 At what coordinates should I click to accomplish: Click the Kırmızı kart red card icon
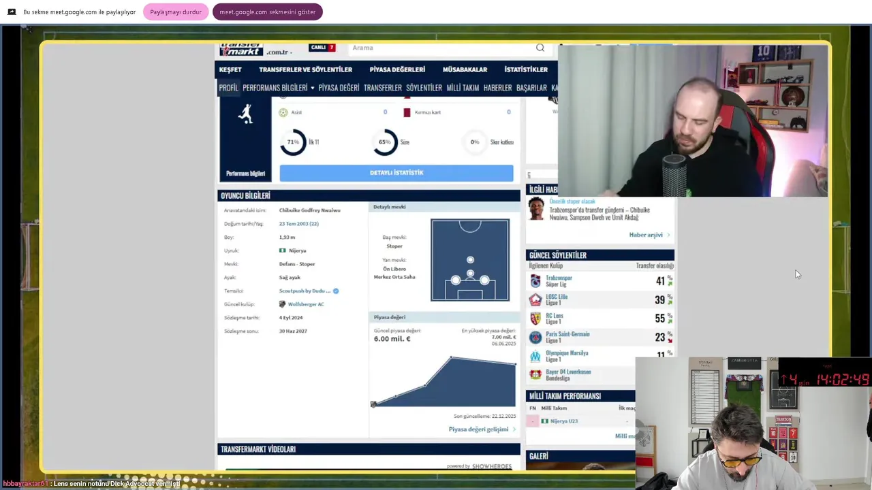(407, 112)
